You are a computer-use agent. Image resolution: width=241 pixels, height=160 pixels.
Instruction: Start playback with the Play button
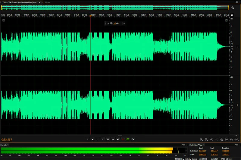pyautogui.click(x=92, y=139)
